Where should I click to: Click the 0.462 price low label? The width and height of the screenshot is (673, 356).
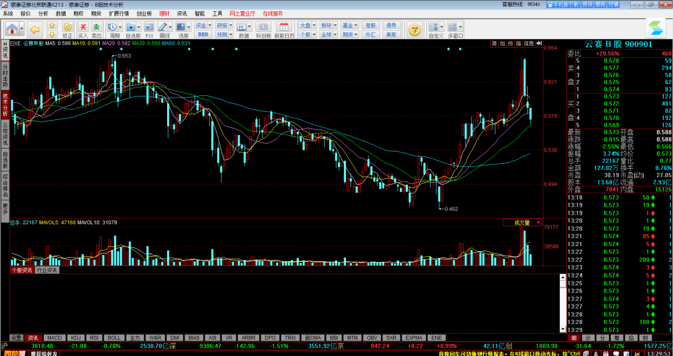click(x=451, y=209)
